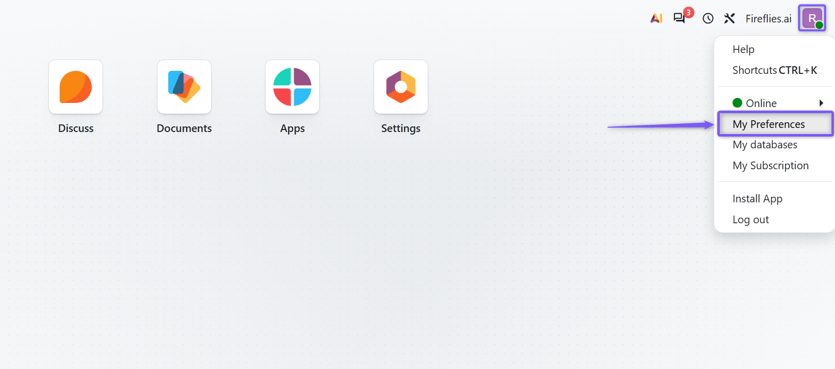This screenshot has width=835, height=369.
Task: Open the debug tools icon
Action: coord(729,18)
